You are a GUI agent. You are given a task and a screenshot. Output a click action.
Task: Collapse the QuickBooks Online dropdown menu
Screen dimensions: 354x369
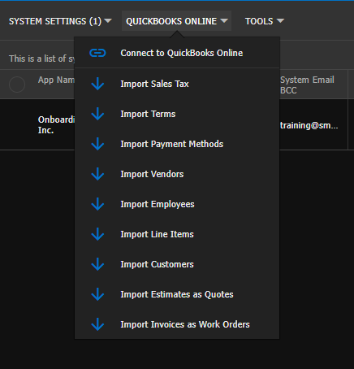tap(176, 21)
